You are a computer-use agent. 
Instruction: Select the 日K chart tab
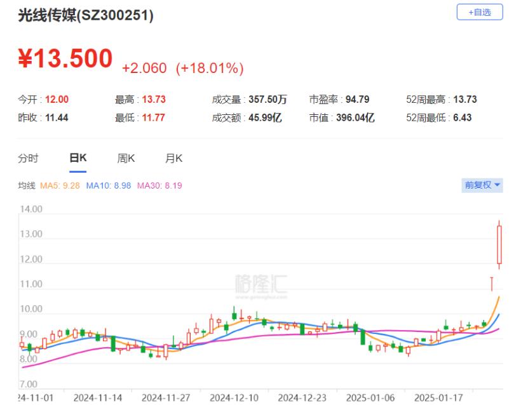[x=78, y=159]
